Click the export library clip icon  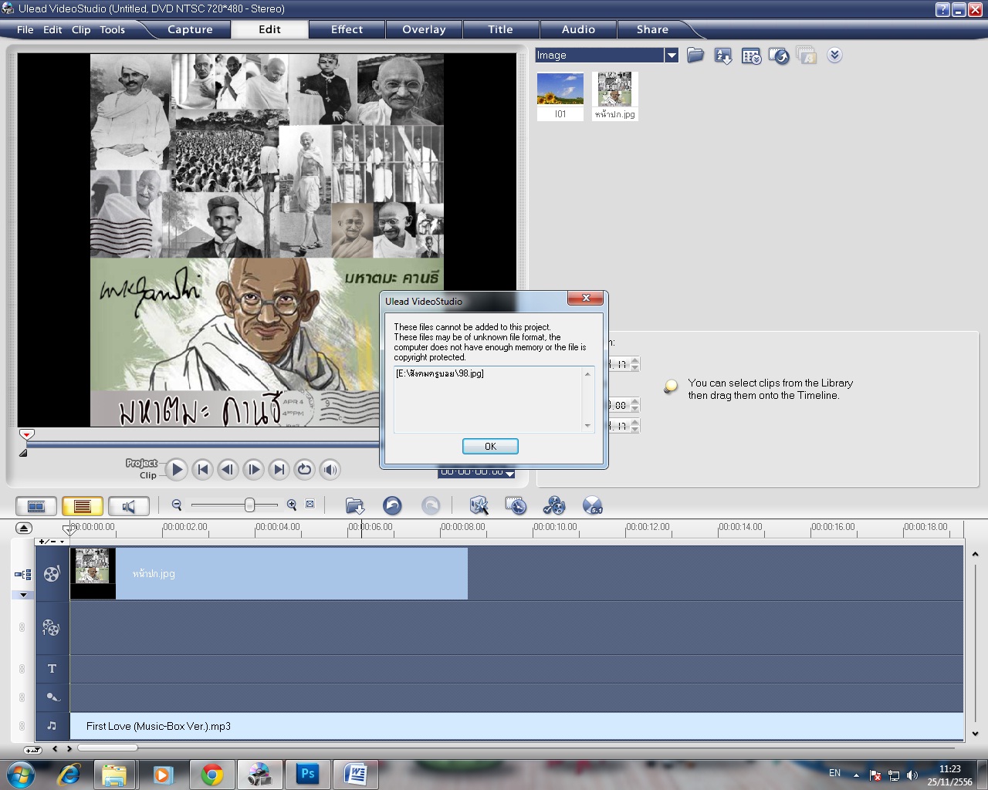point(779,56)
